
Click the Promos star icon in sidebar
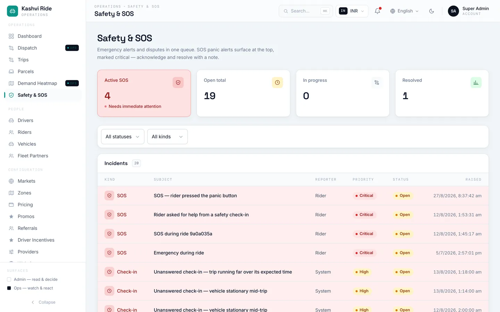11,216
